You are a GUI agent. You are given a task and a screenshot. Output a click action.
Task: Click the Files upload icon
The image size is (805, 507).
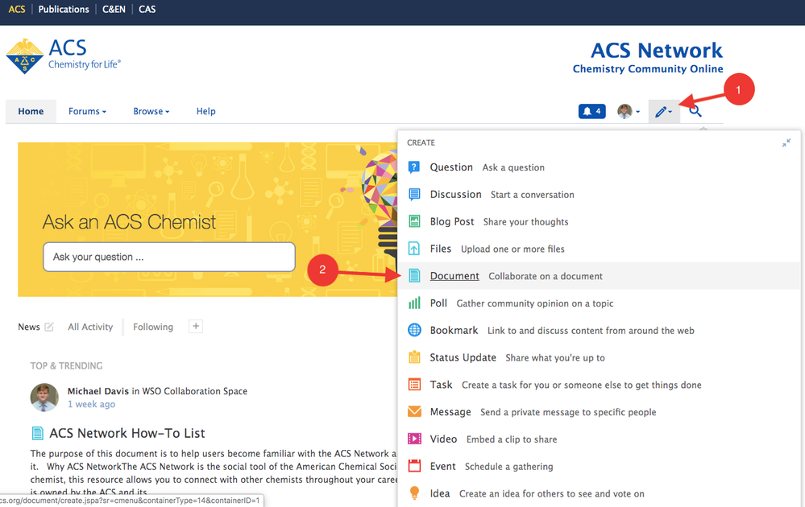pos(414,249)
